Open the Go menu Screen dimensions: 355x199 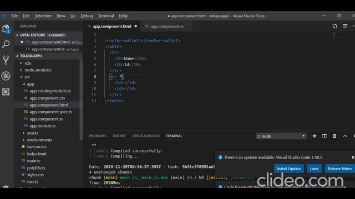click(x=73, y=16)
